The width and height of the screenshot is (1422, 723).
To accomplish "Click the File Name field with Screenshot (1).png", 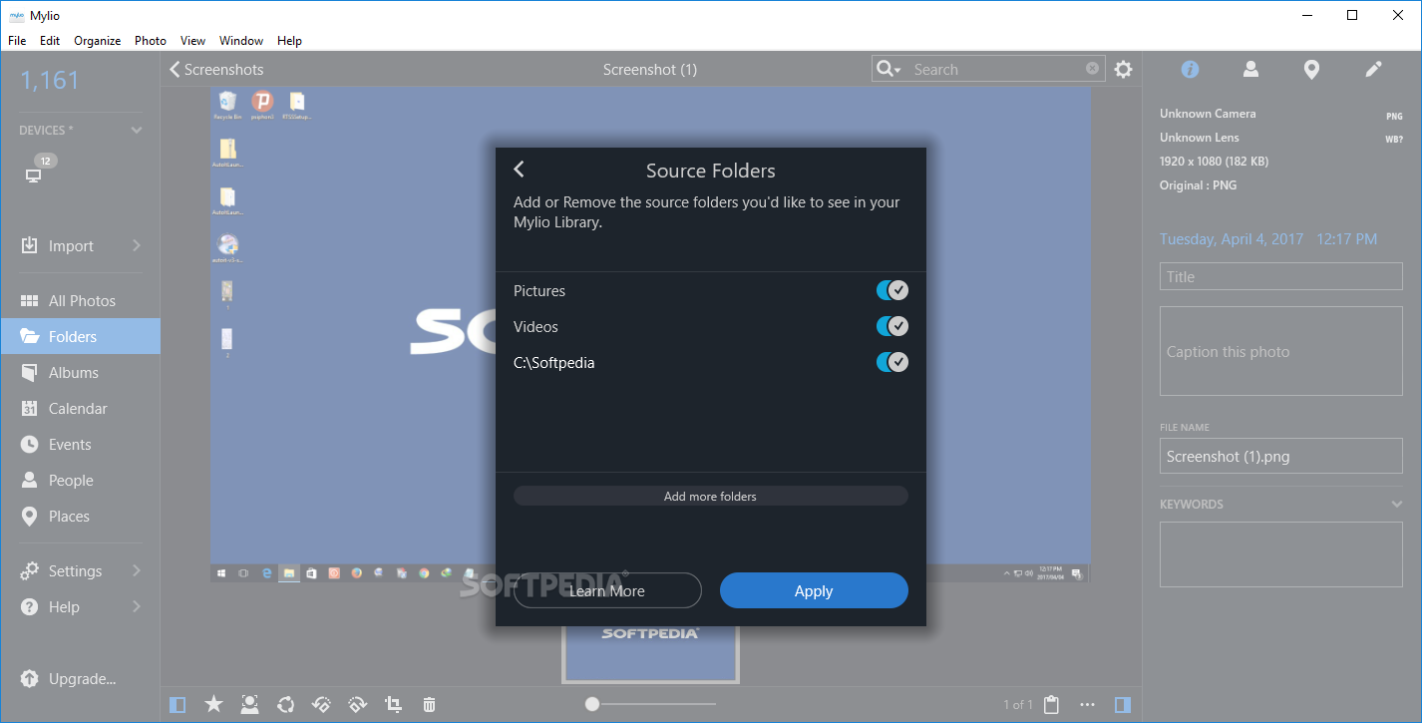I will click(1281, 456).
